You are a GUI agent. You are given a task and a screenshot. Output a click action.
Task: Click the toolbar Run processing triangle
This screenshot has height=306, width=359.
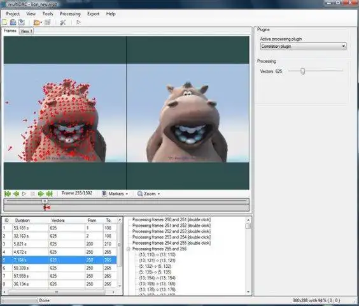coord(78,22)
